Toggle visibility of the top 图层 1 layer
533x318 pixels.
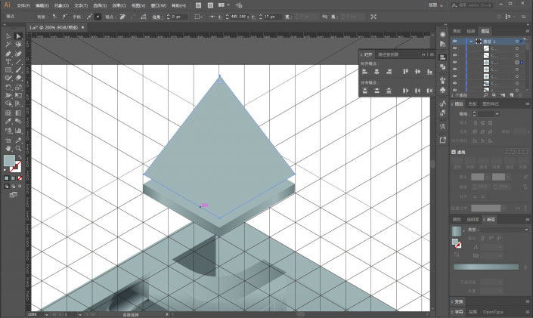(455, 41)
